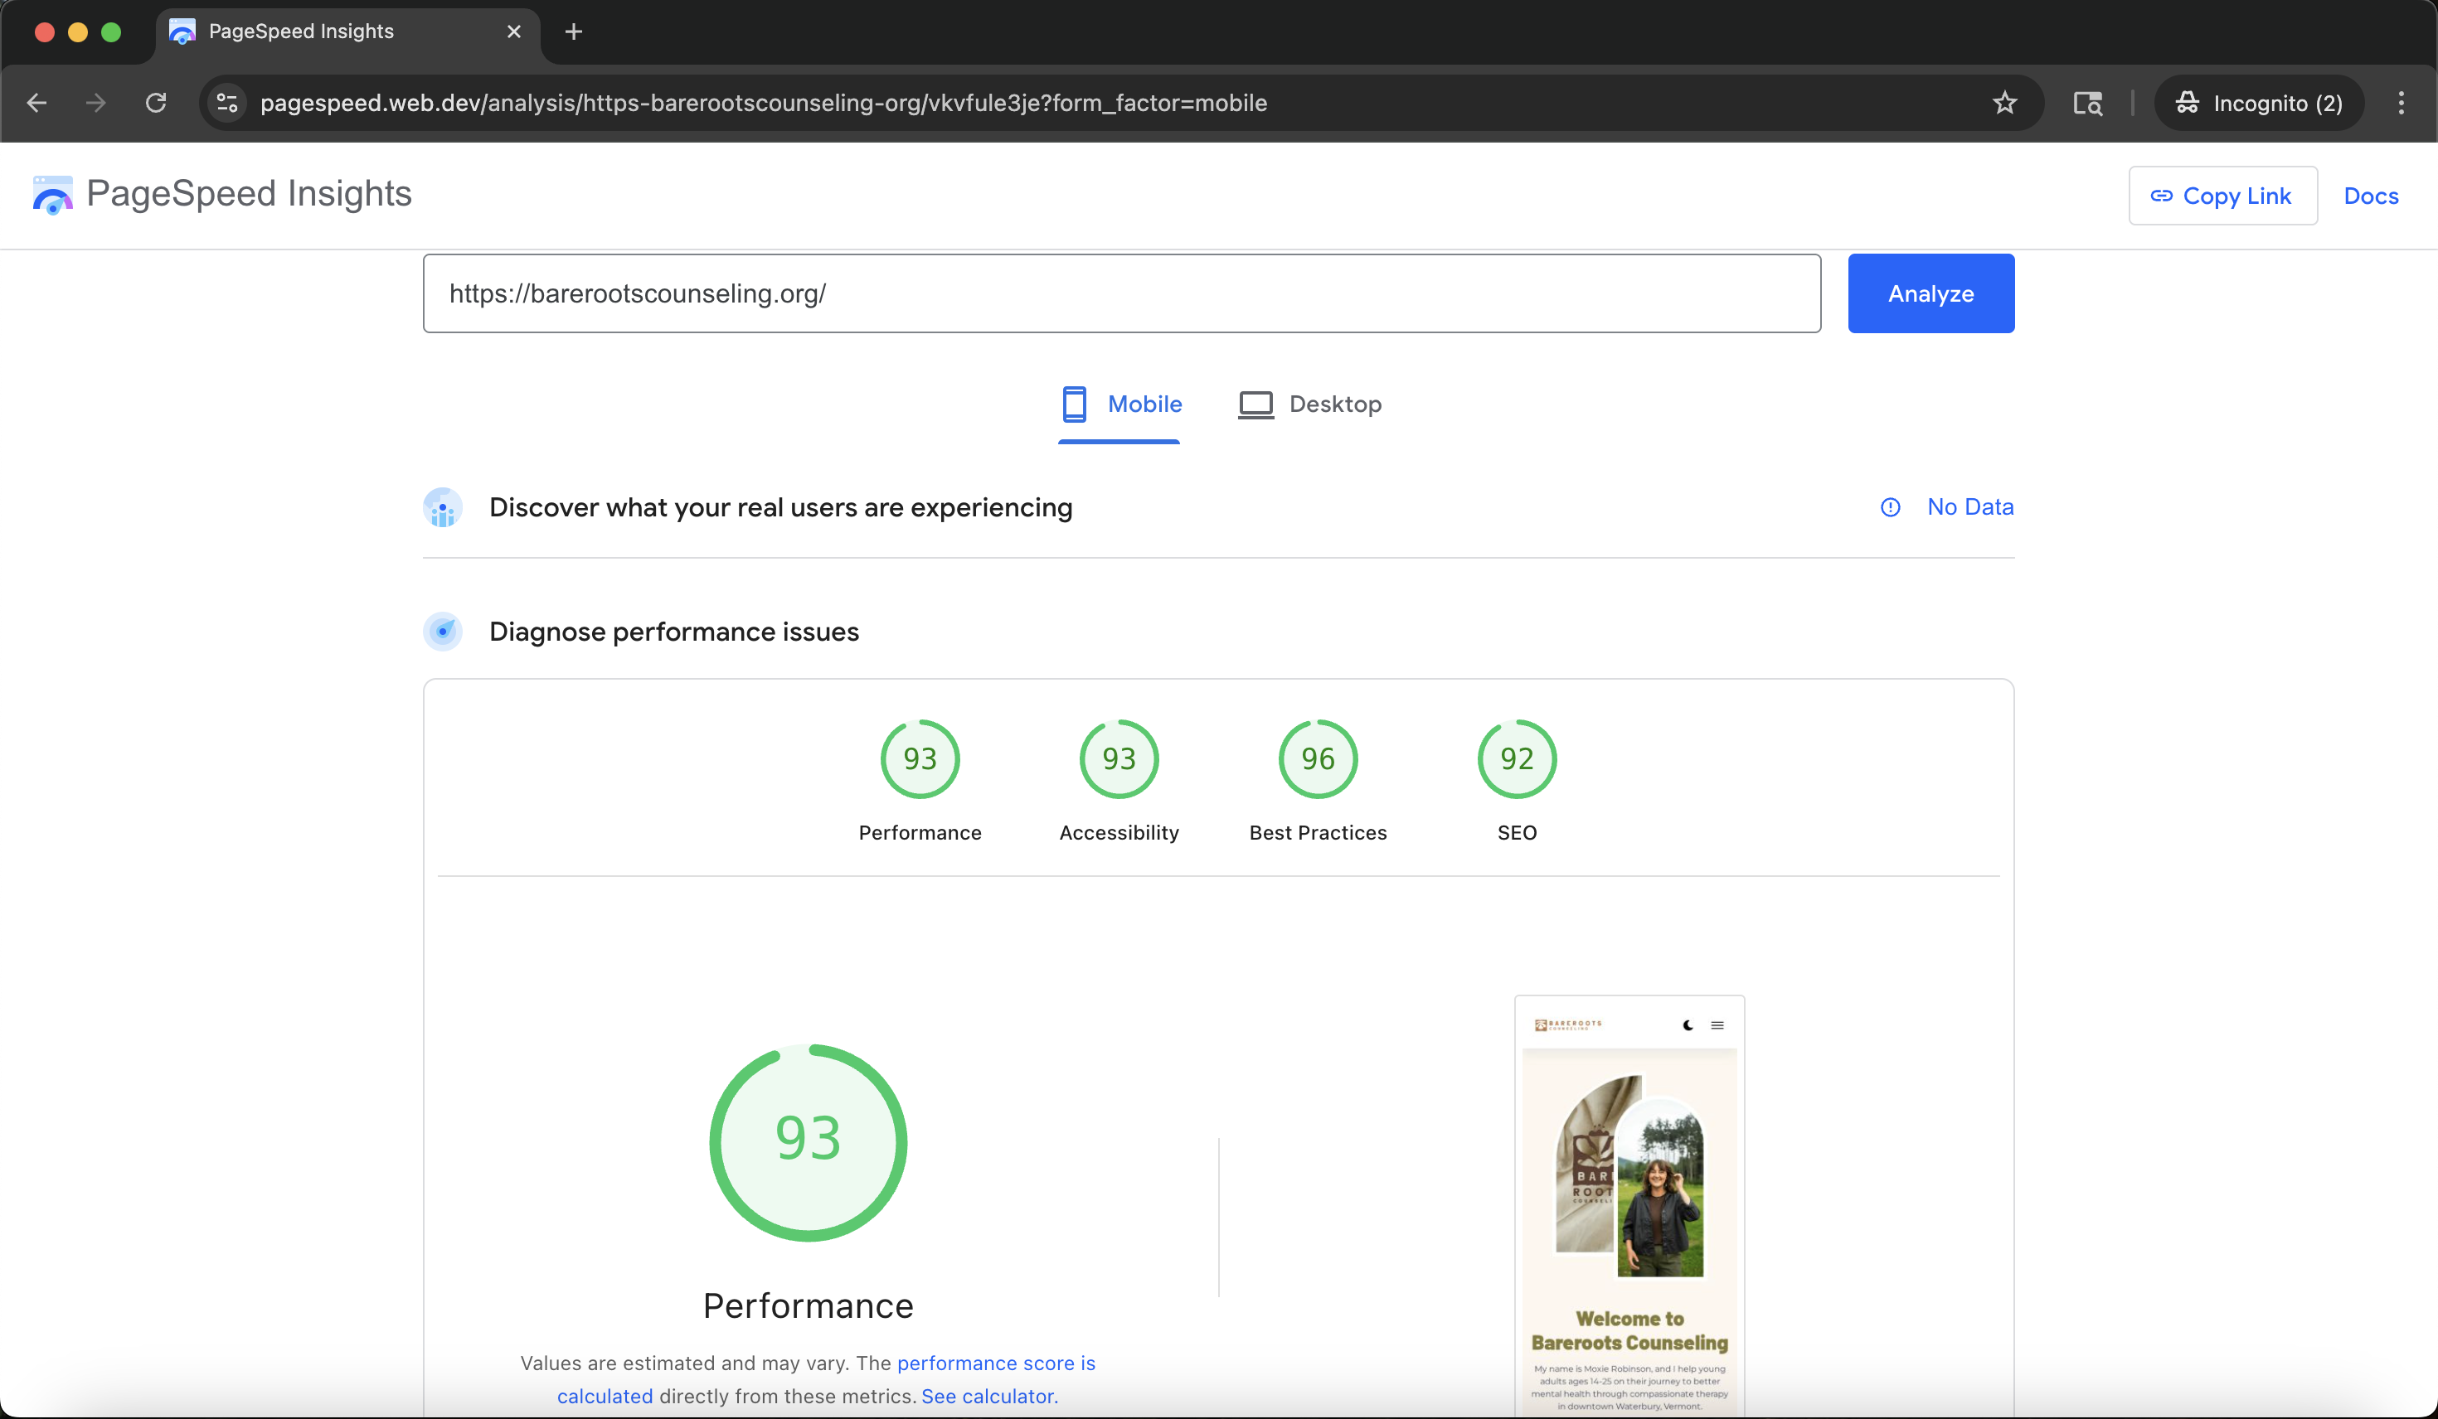Open a new browser tab

pos(573,31)
